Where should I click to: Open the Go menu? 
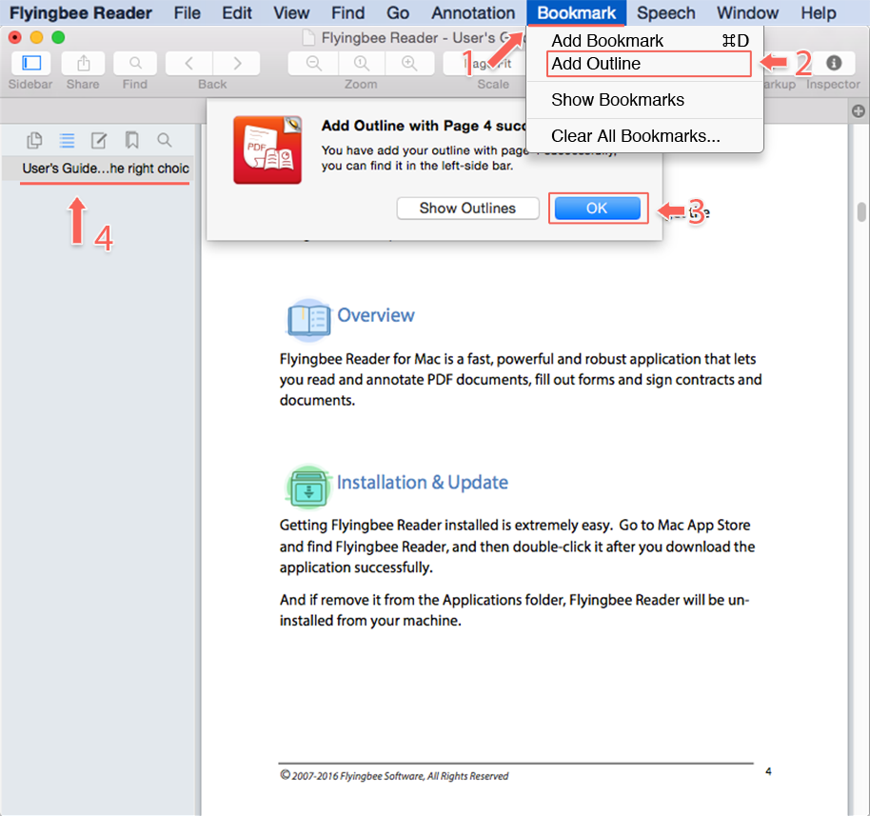click(x=398, y=12)
